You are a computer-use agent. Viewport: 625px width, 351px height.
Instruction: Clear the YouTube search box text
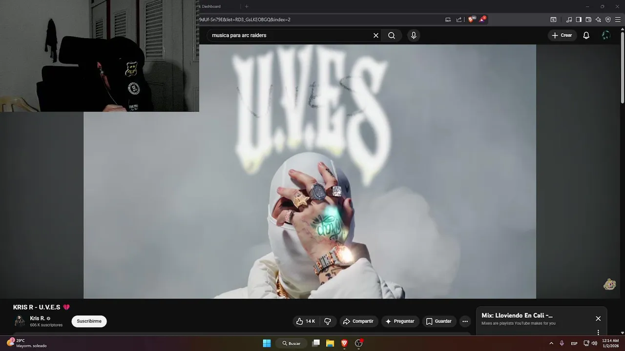click(x=376, y=35)
